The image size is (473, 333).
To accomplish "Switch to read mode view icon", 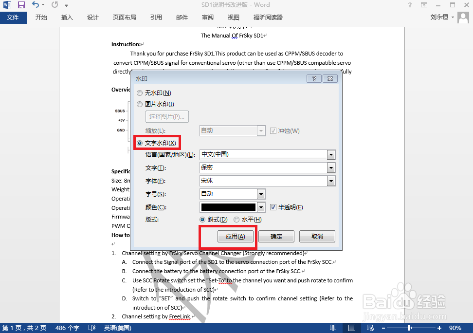I will [333, 328].
